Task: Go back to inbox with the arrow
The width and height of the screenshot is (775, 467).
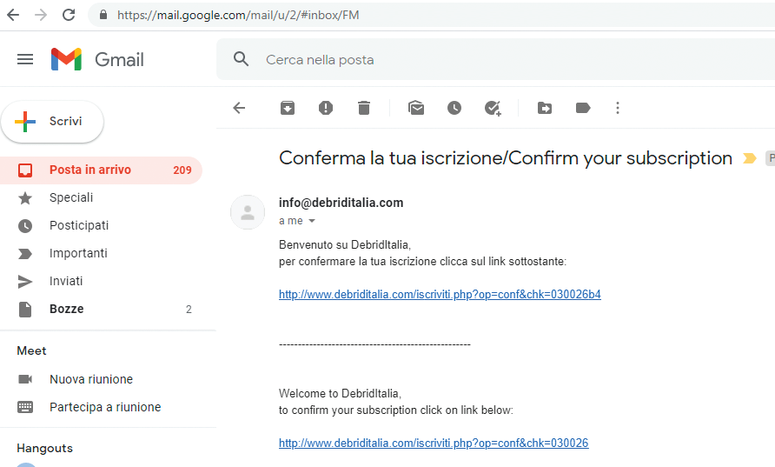Action: (x=239, y=108)
